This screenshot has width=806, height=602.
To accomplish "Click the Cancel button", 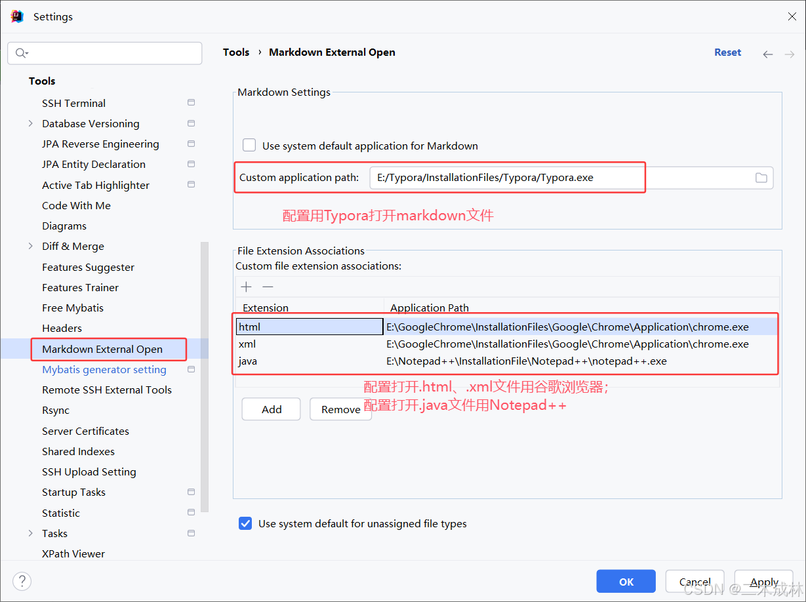I will pyautogui.click(x=695, y=582).
